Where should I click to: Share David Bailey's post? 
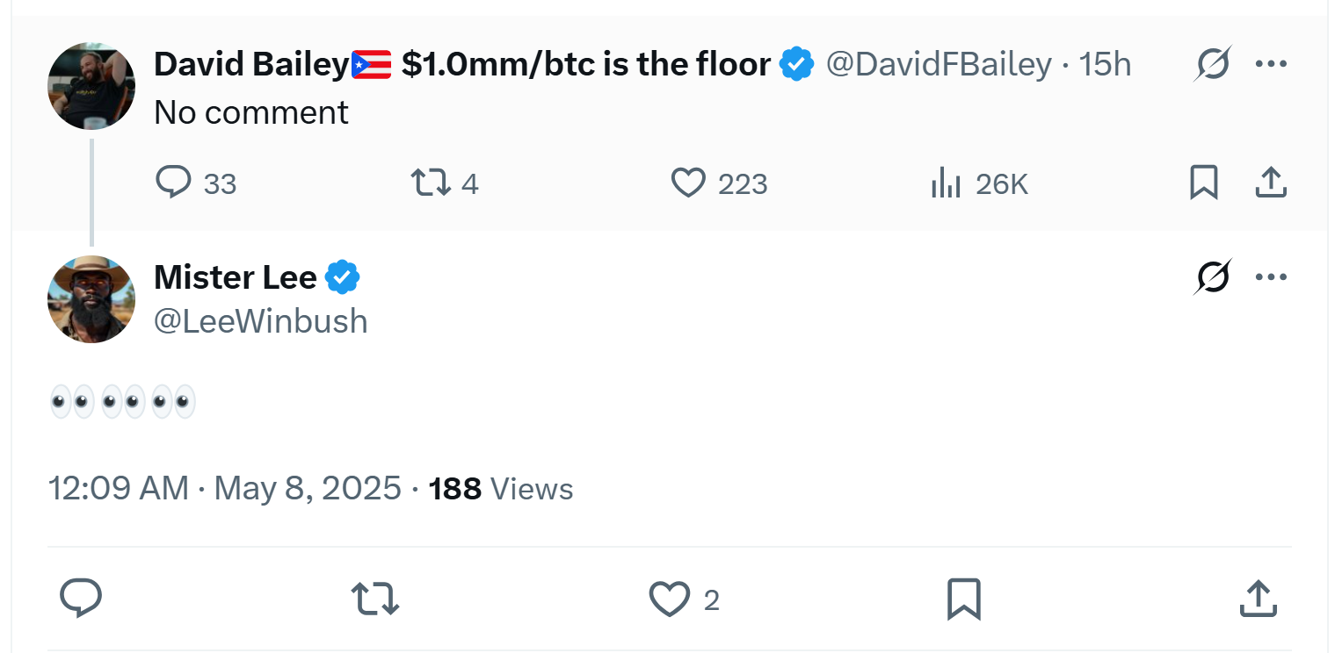point(1270,183)
